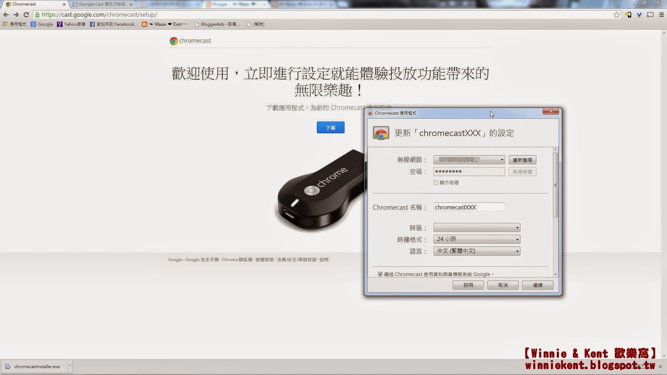Click the Chromecast dongle product image
Image resolution: width=667 pixels, height=375 pixels.
pyautogui.click(x=320, y=191)
